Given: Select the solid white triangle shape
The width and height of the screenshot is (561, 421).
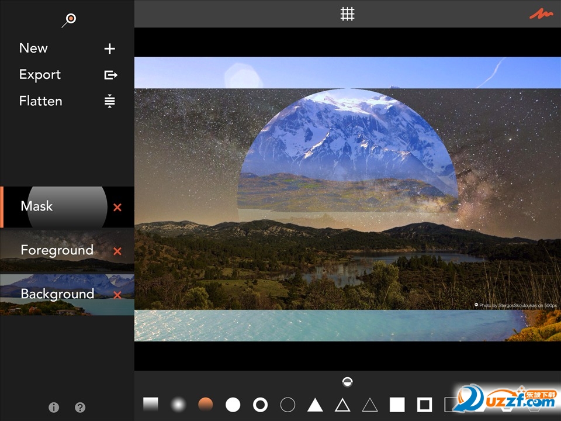Looking at the screenshot, I should point(315,404).
